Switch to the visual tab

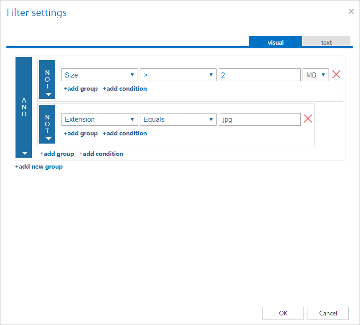click(275, 42)
